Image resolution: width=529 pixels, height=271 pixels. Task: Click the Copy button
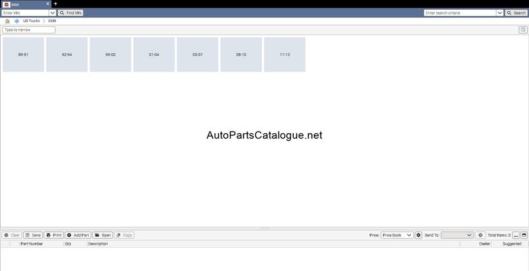(x=124, y=235)
